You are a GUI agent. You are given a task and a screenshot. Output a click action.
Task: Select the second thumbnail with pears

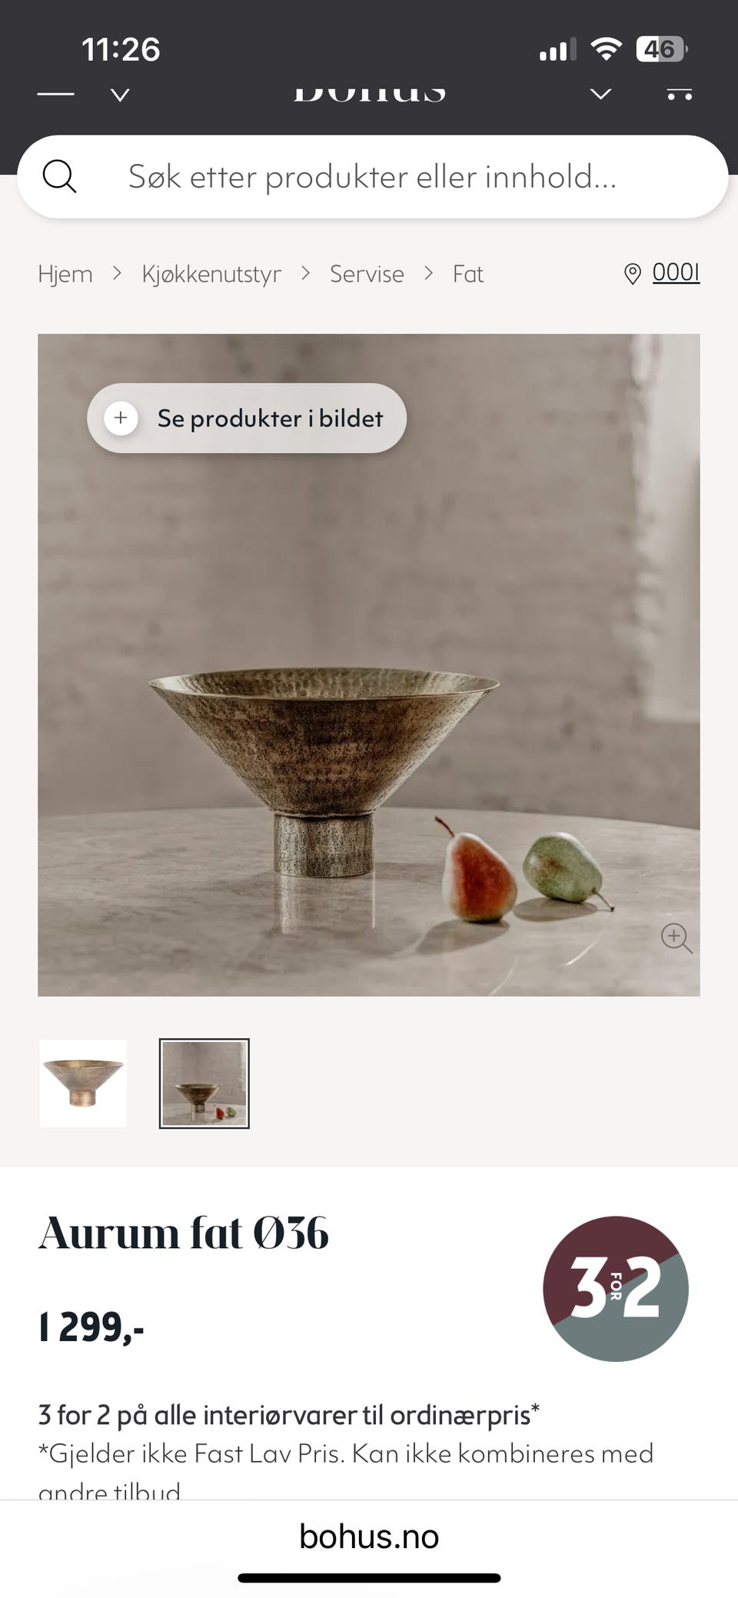click(204, 1084)
